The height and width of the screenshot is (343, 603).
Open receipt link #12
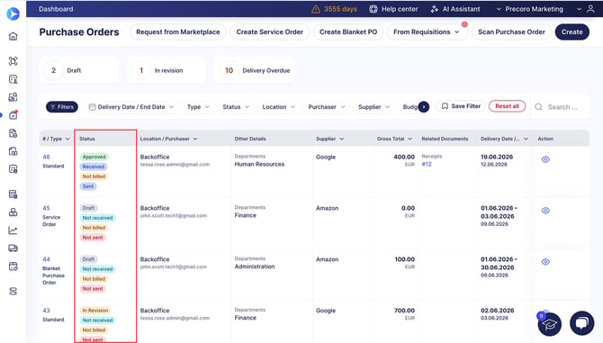427,164
